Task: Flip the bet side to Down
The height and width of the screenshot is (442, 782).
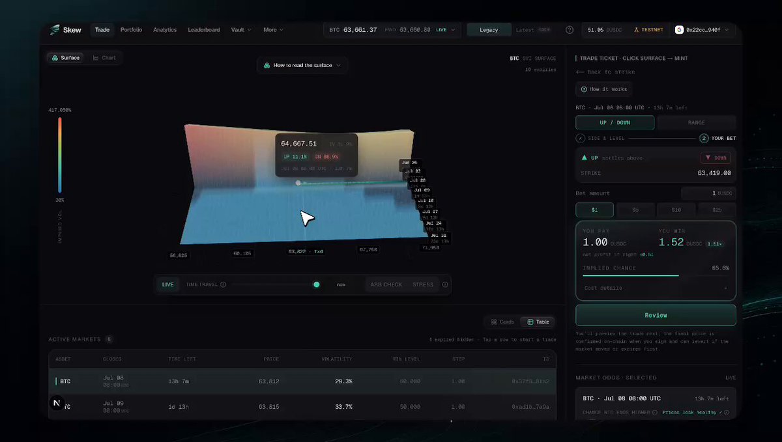Action: click(x=716, y=158)
